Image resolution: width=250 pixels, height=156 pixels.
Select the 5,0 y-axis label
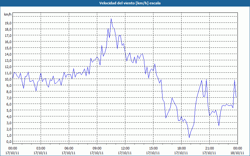(x=9, y=110)
